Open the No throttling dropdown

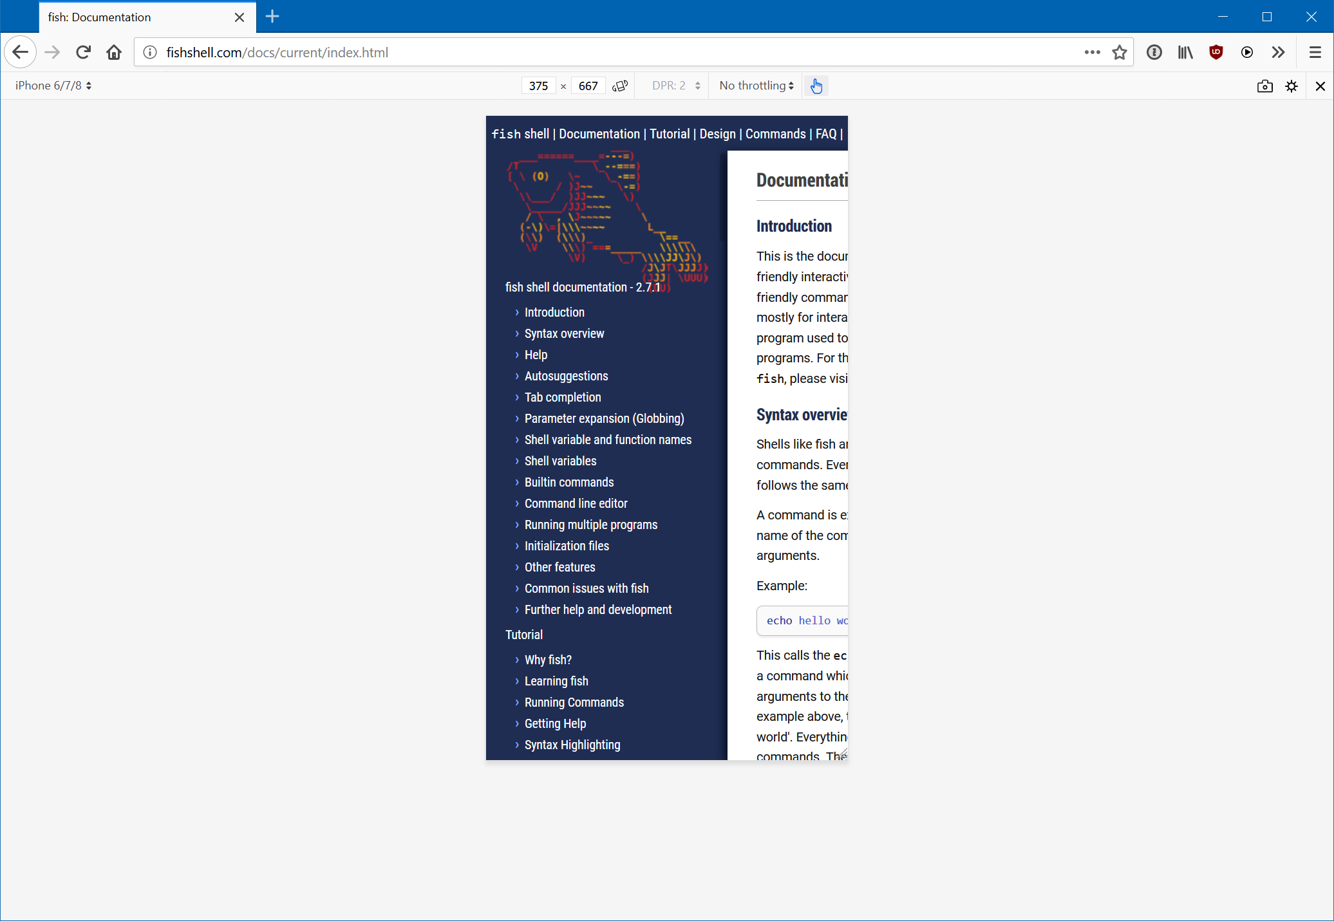(755, 85)
